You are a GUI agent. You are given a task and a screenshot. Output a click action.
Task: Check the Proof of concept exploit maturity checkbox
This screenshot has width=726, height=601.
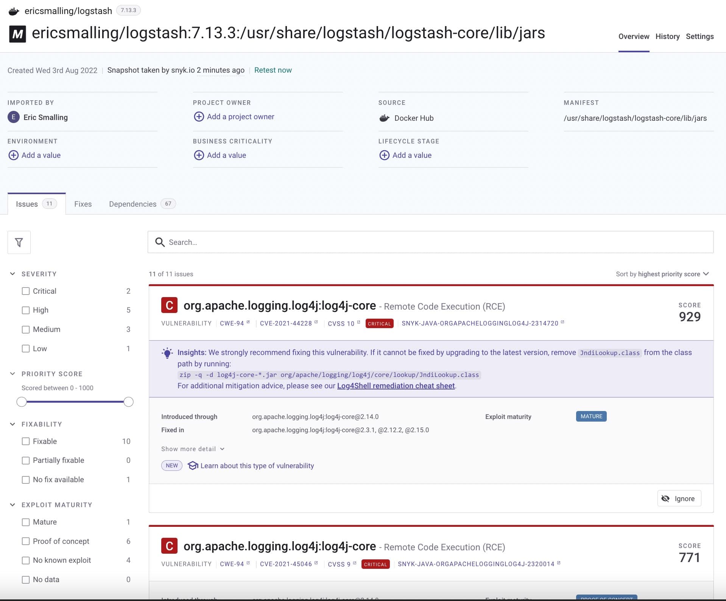26,541
